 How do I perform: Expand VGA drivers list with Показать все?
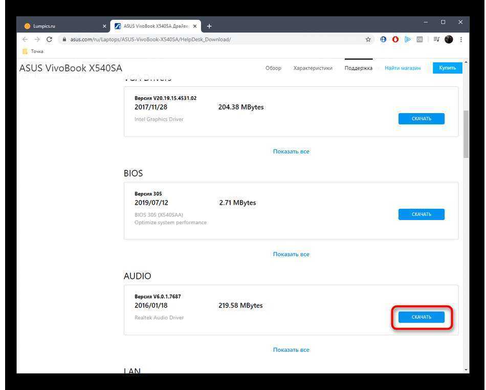point(291,151)
